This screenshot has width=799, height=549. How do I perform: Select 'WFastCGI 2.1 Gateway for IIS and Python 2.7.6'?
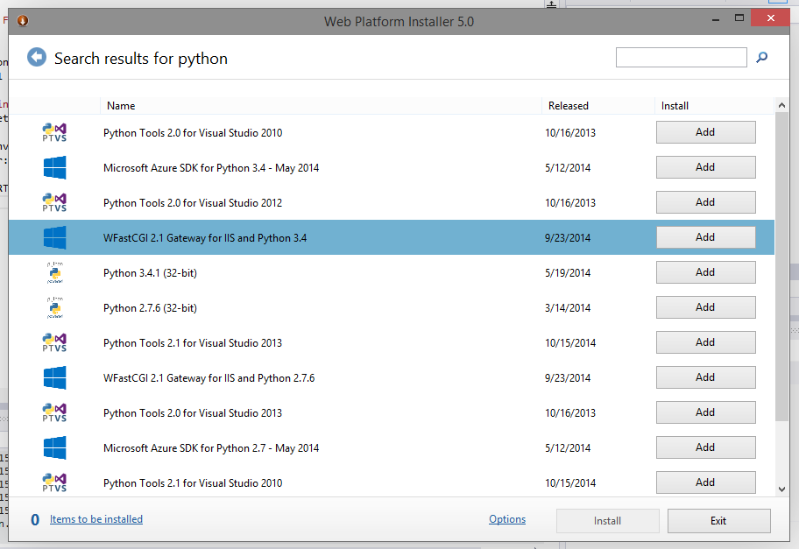click(209, 378)
